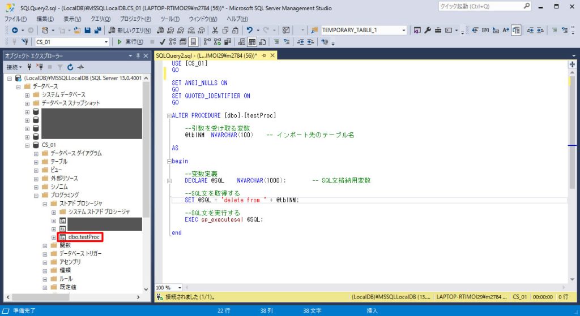This screenshot has height=316, width=580.
Task: Click the Save All icon
Action: [98, 31]
